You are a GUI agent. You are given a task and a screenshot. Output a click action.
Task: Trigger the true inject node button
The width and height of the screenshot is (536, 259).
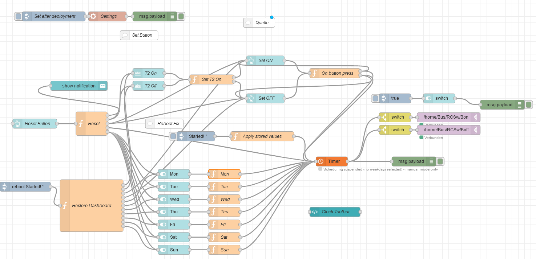tap(375, 98)
